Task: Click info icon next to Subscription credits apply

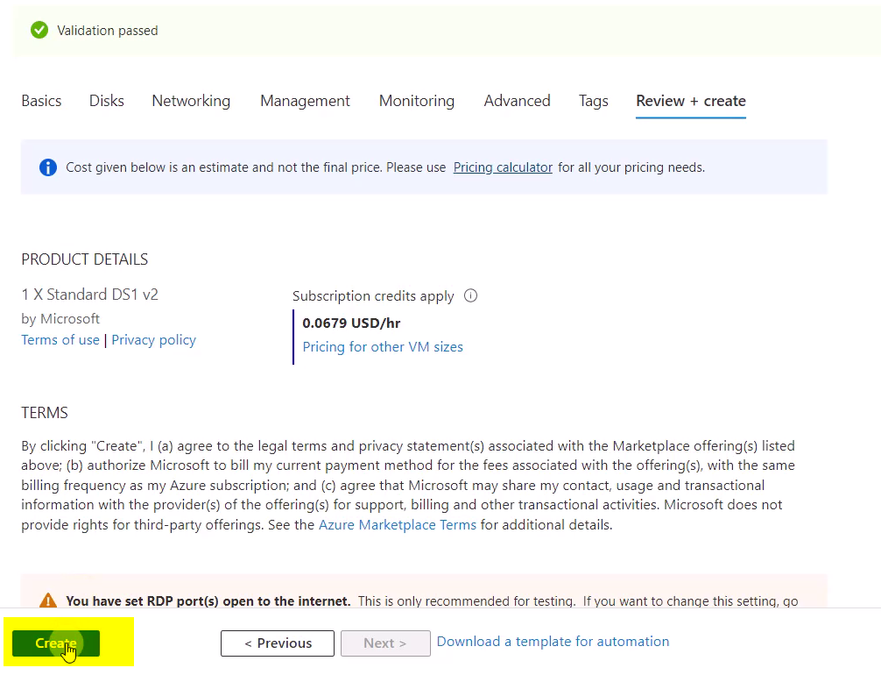Action: coord(471,295)
